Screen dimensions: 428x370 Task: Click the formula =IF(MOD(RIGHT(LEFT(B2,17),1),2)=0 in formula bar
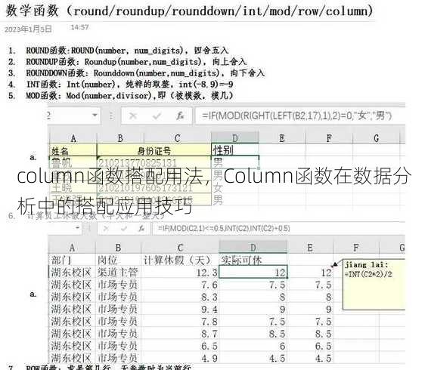click(x=297, y=116)
